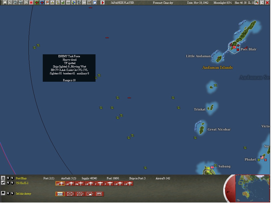Select the red plane on green background icon
This screenshot has height=203, width=271.
[37, 3]
